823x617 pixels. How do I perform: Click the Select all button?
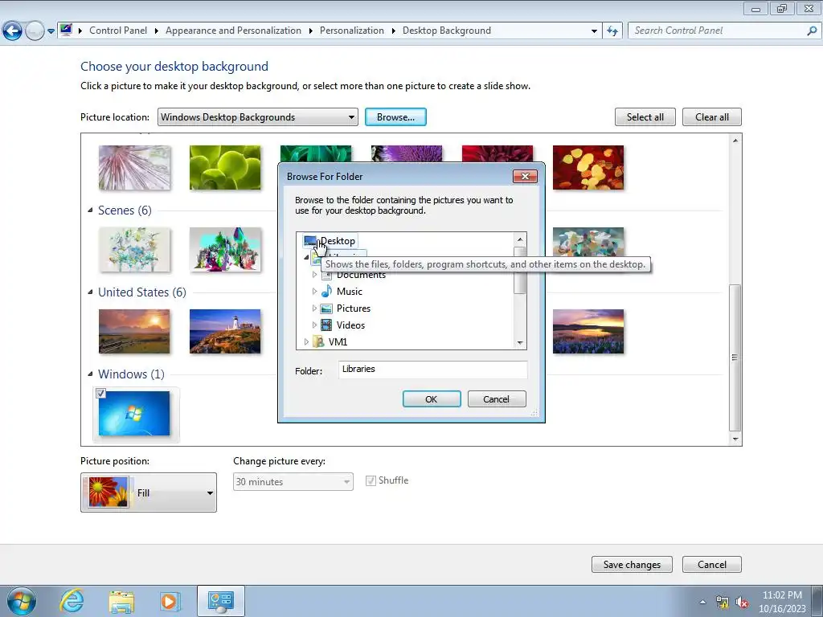pyautogui.click(x=645, y=117)
